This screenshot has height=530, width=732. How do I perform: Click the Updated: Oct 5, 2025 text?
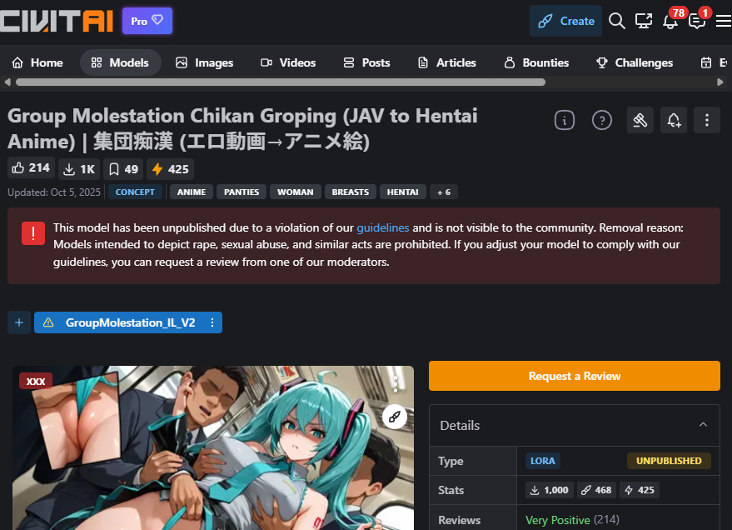click(54, 192)
